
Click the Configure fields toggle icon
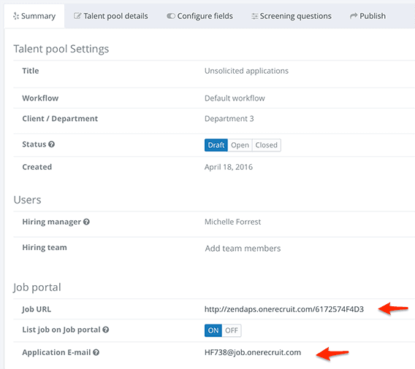pos(171,16)
